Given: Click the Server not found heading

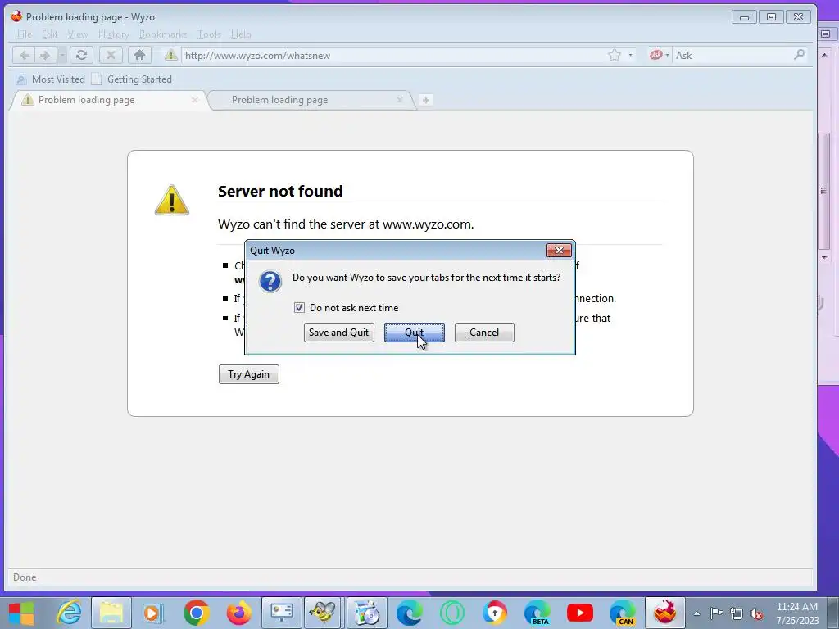Looking at the screenshot, I should pyautogui.click(x=280, y=191).
